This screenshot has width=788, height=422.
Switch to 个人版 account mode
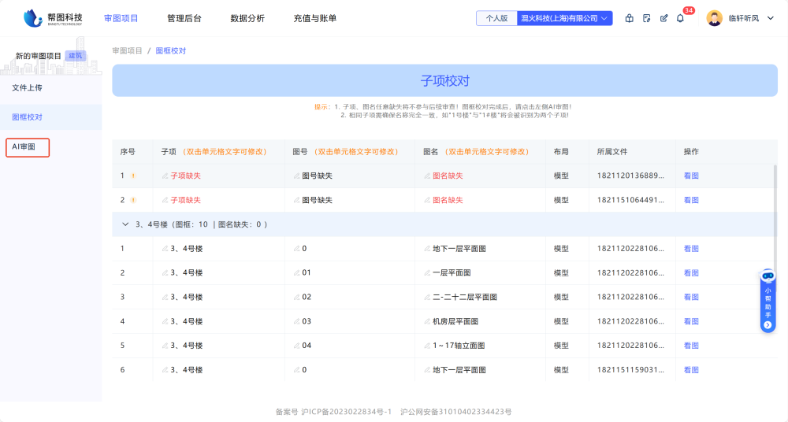[496, 18]
